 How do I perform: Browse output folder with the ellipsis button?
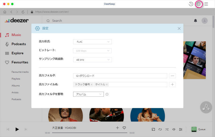[x=172, y=76]
